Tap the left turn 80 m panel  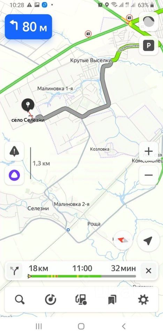(x=28, y=27)
